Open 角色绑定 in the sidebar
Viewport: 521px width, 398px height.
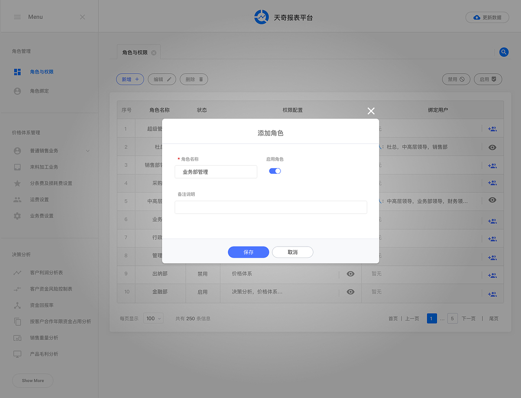(39, 91)
